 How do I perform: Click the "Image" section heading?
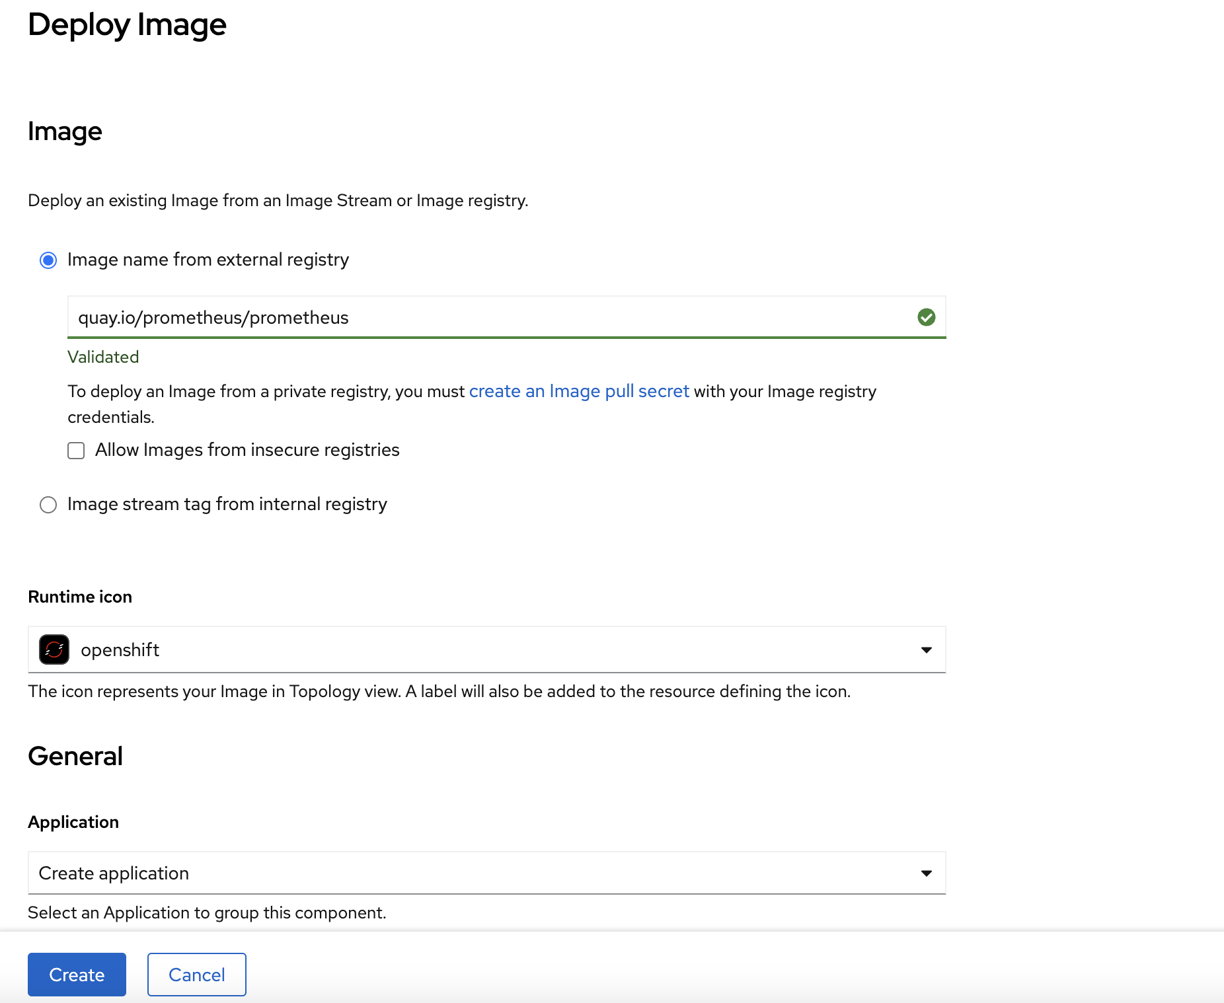pyautogui.click(x=65, y=131)
